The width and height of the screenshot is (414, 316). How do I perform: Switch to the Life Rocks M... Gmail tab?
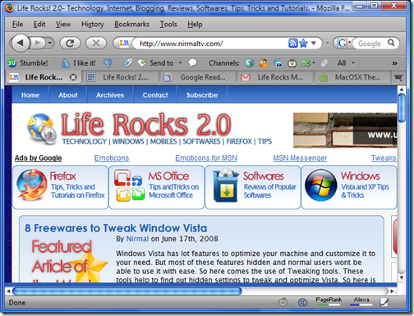(275, 77)
